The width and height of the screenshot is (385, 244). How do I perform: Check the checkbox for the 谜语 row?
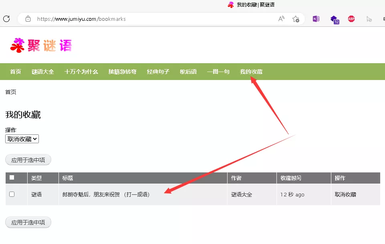(11, 194)
